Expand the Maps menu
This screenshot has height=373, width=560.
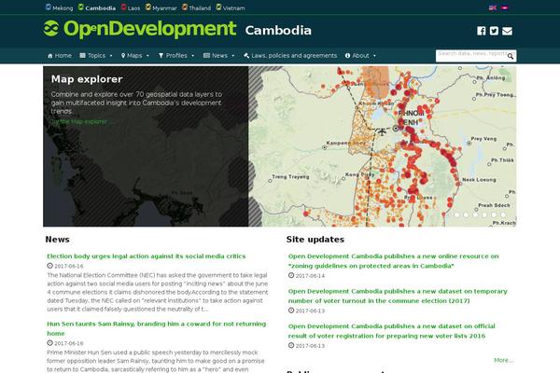pyautogui.click(x=135, y=56)
